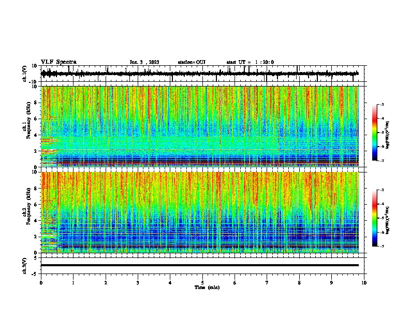Screen dimensions: 410x317
Task: Click the "8" kHz tick on ch.1 spectrogram
Action: [36, 103]
